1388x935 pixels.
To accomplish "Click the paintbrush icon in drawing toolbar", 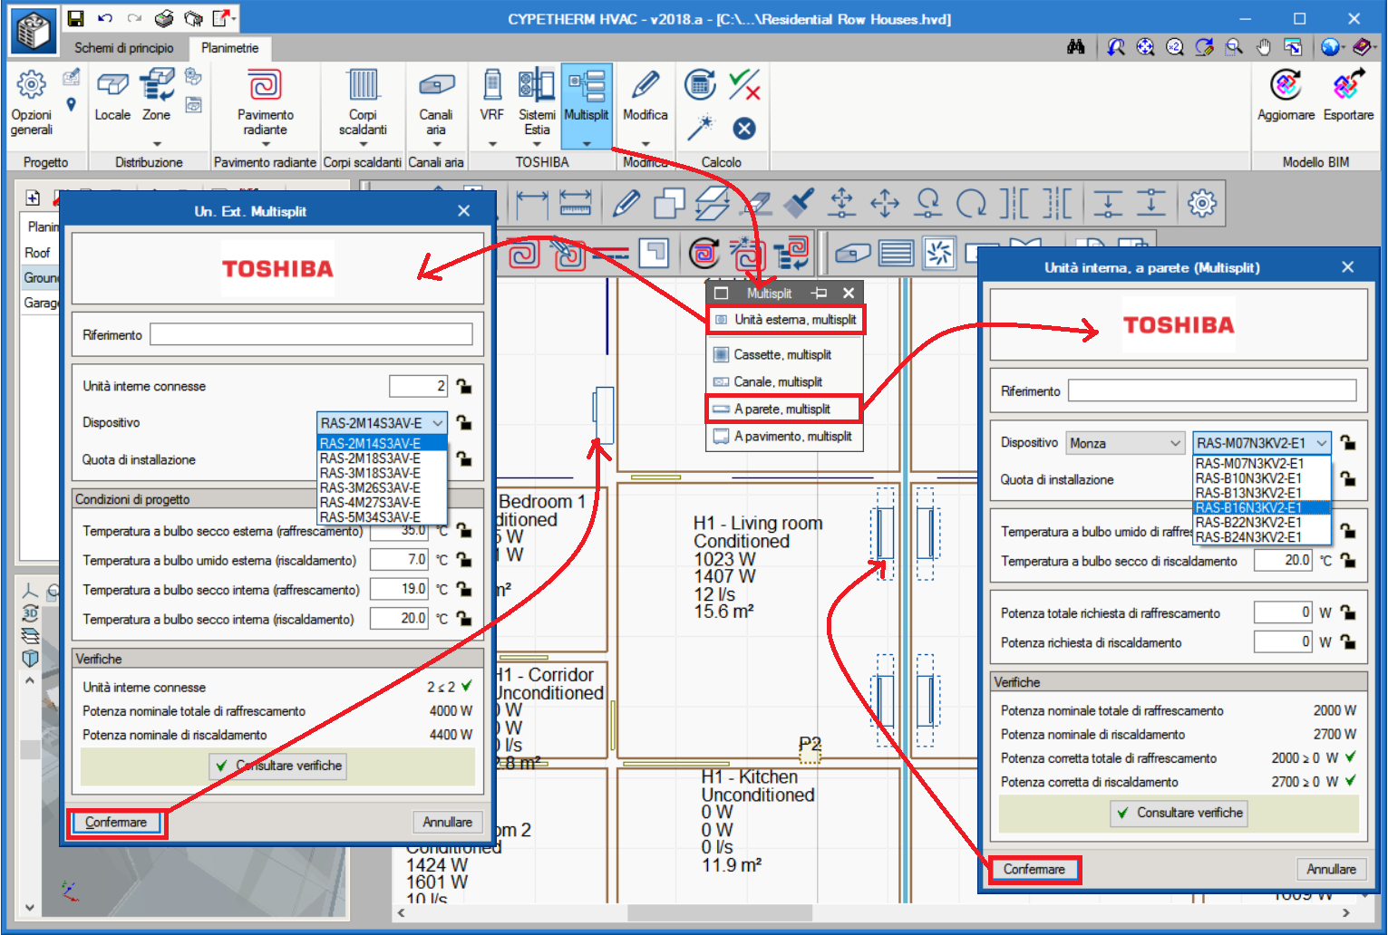I will (x=799, y=203).
